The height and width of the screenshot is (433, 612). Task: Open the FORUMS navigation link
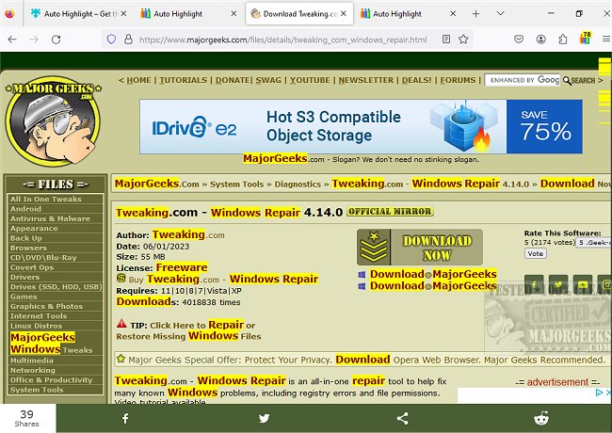click(x=458, y=80)
